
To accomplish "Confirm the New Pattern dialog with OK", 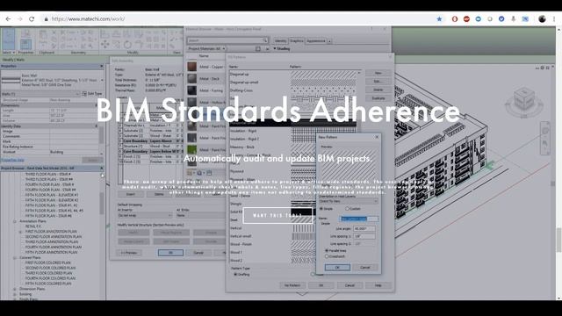I will coord(337,268).
